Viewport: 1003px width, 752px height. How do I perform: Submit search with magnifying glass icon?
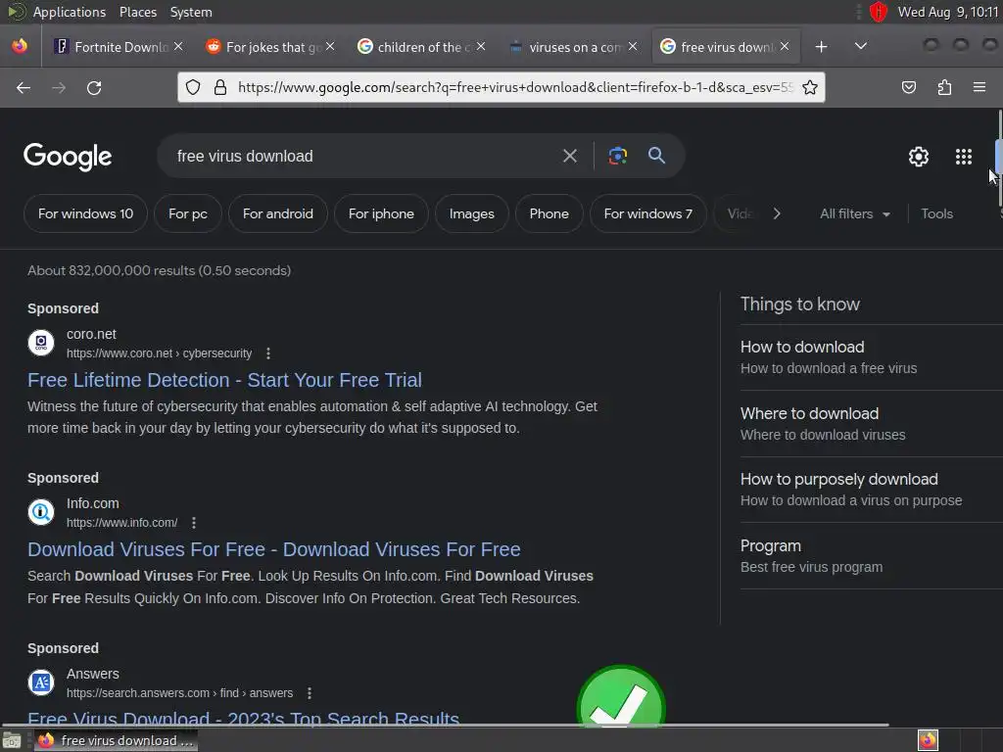[656, 156]
